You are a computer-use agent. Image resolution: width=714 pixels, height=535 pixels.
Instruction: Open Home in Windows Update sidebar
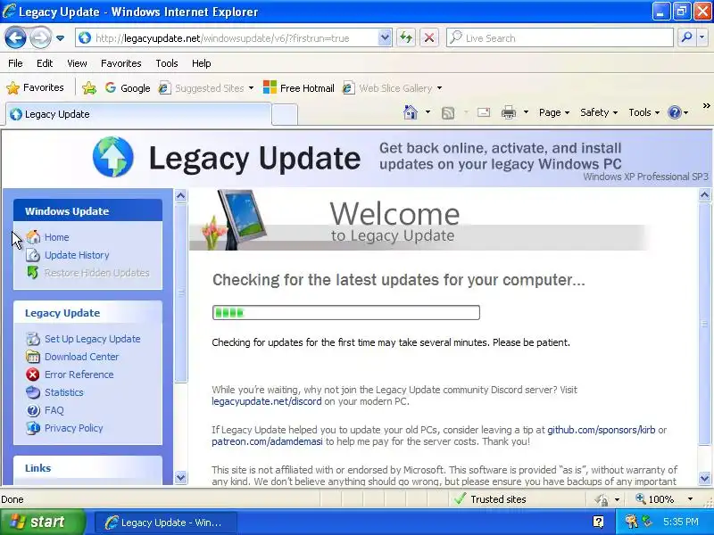[57, 237]
